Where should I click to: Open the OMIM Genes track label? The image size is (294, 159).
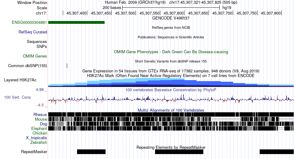[35, 56]
